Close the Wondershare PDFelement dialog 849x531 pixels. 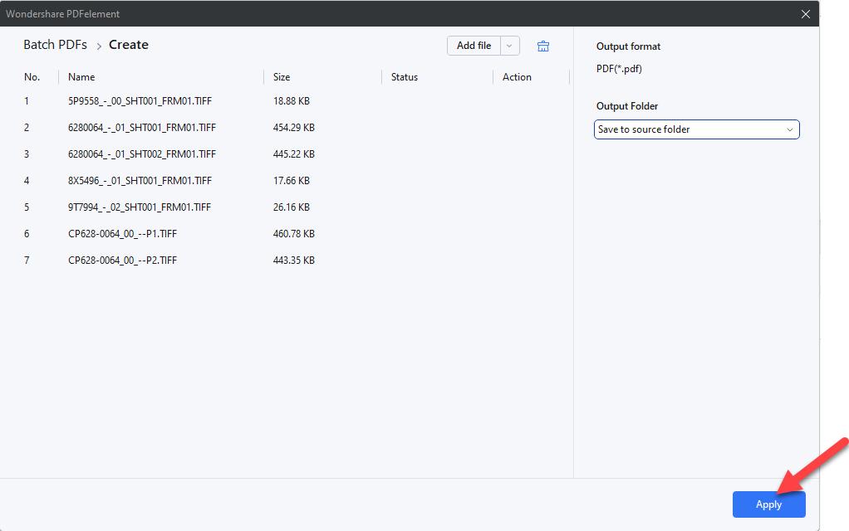pos(805,13)
